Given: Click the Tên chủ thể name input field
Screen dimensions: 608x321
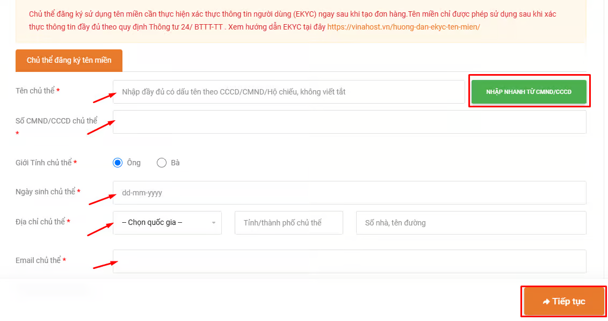Looking at the screenshot, I should coord(288,91).
